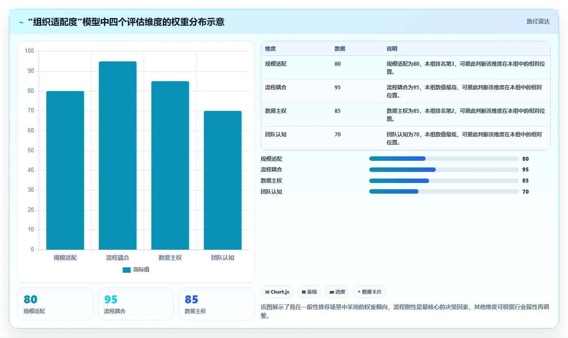The height and width of the screenshot is (338, 568).
Task: Click the 数据主权 x-axis label
Action: (x=170, y=258)
